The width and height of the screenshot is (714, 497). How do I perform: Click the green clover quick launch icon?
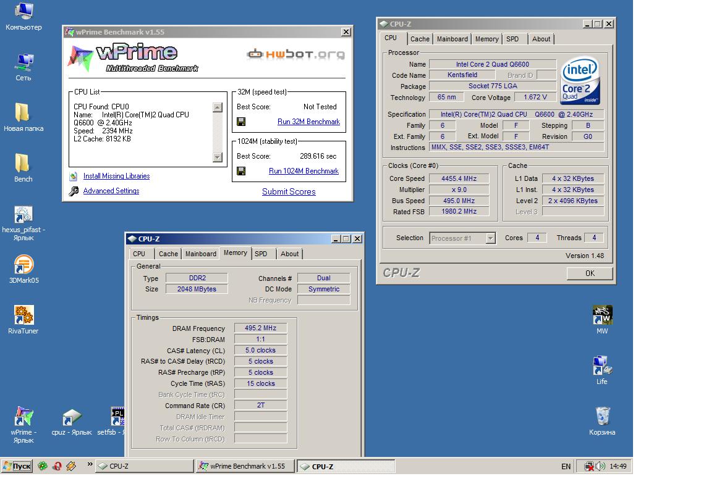tap(43, 466)
